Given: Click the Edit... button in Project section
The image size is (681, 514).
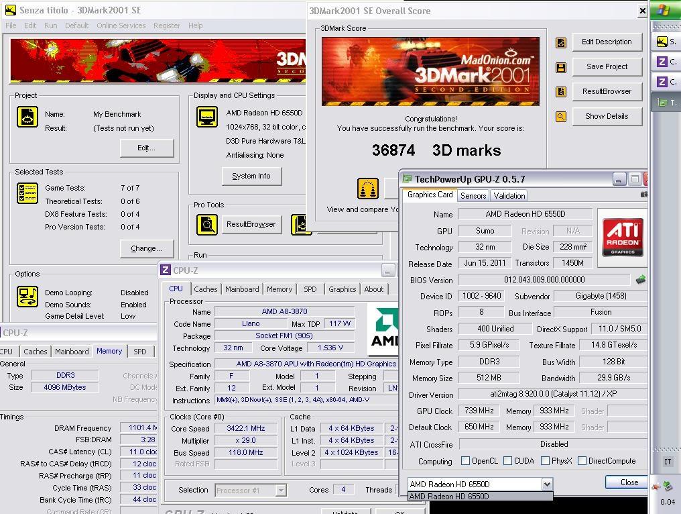Looking at the screenshot, I should pyautogui.click(x=146, y=148).
